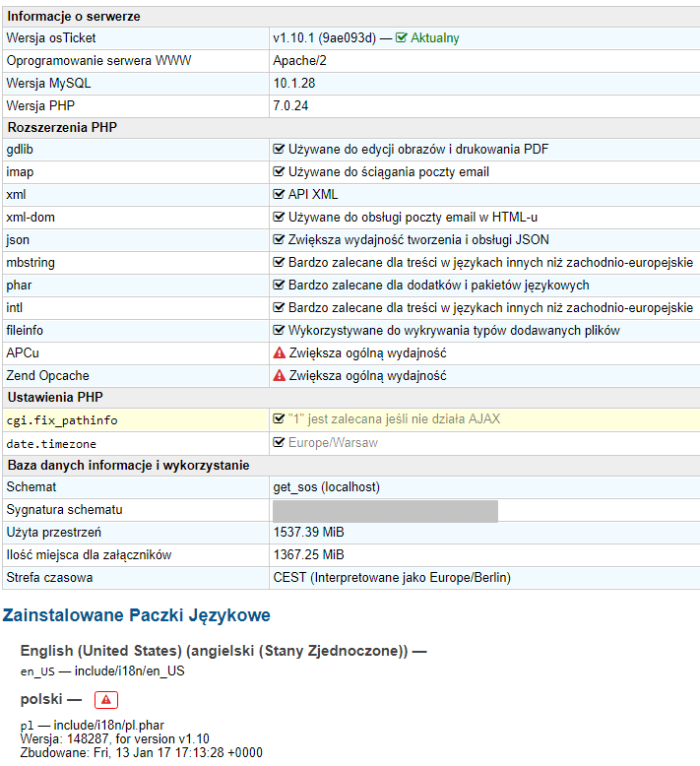This screenshot has height=766, width=700.
Task: Select MySQL version value 10.1.28
Action: [x=294, y=83]
